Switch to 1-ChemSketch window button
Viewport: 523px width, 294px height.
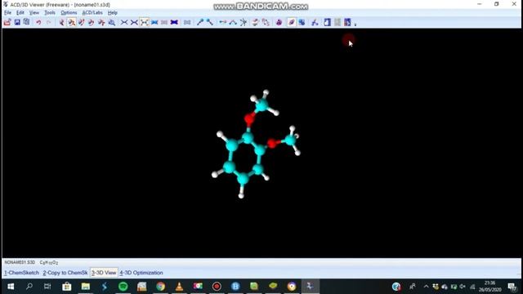pos(21,273)
